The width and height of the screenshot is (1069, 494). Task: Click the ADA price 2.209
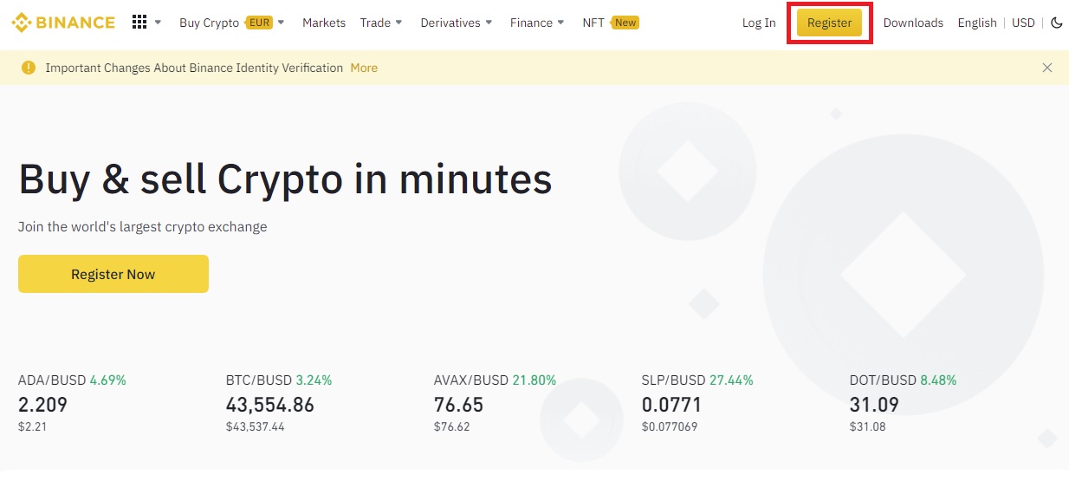pyautogui.click(x=42, y=405)
